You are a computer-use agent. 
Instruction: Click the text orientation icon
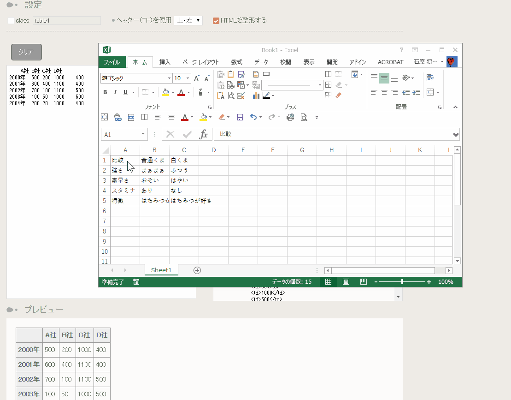tap(406, 78)
